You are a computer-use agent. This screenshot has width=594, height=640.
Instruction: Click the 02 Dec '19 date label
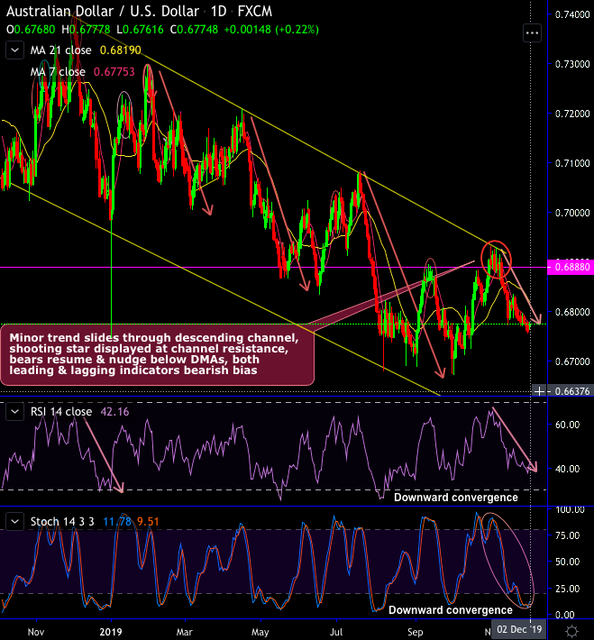pyautogui.click(x=519, y=629)
